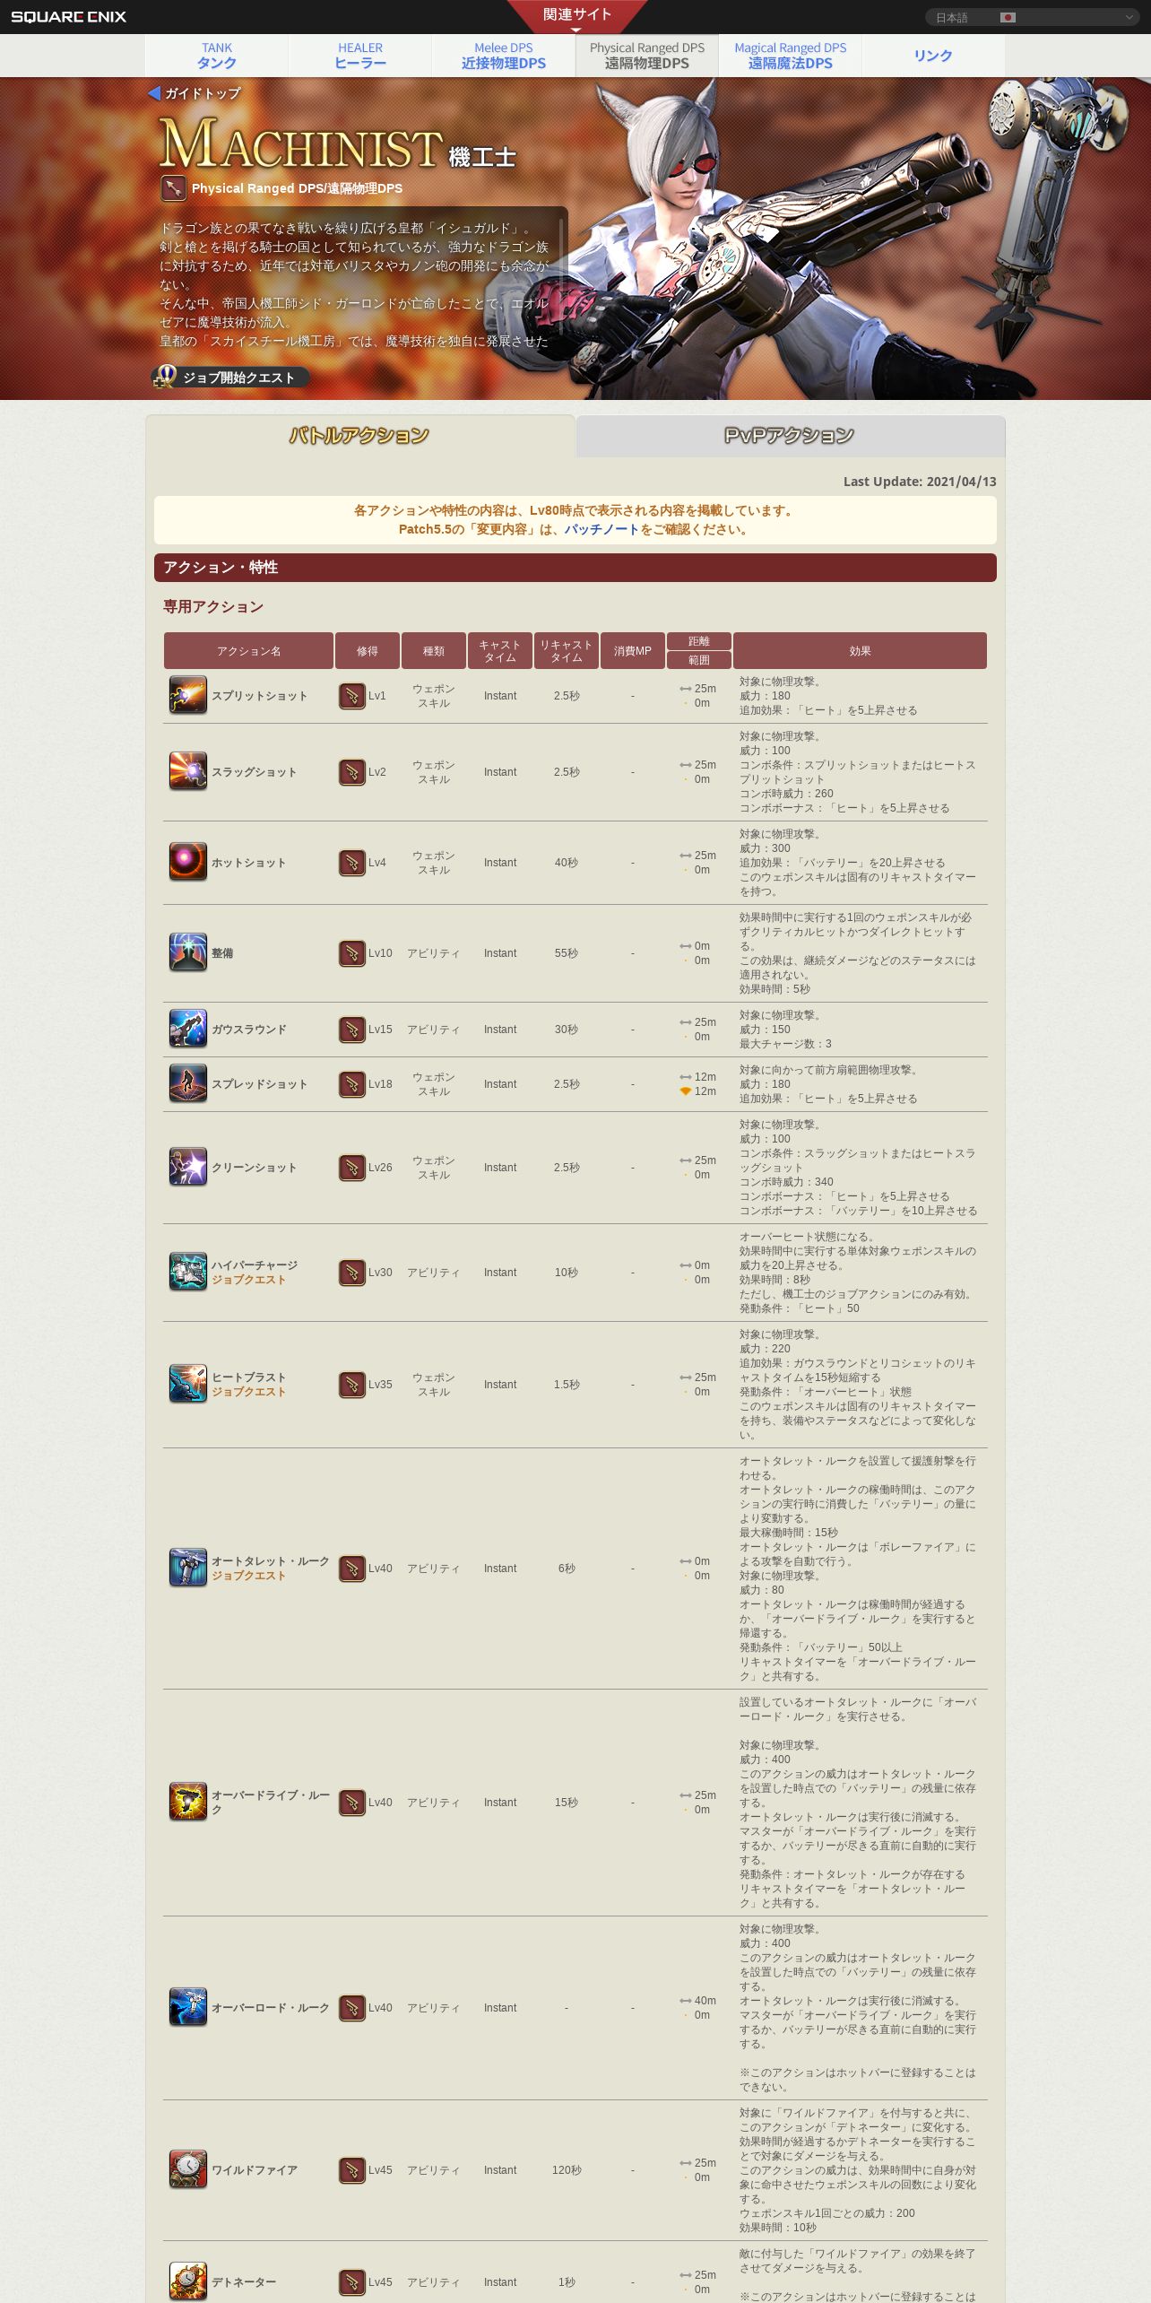This screenshot has width=1151, height=2303.
Task: Click the machinist job icon beside Lv18
Action: click(x=352, y=1084)
